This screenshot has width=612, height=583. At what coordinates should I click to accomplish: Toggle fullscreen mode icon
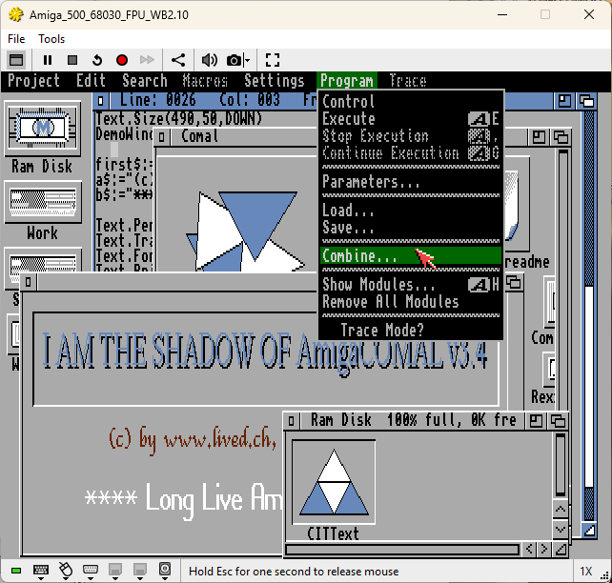[273, 60]
